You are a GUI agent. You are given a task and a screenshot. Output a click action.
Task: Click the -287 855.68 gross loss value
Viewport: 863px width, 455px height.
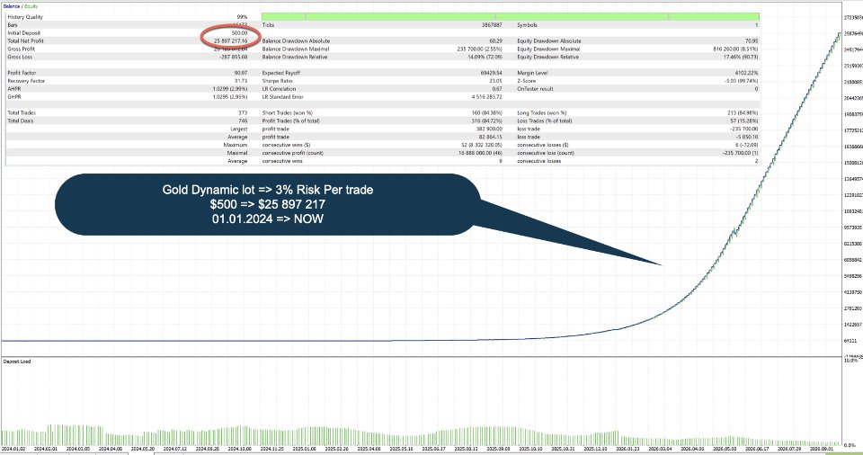point(234,57)
